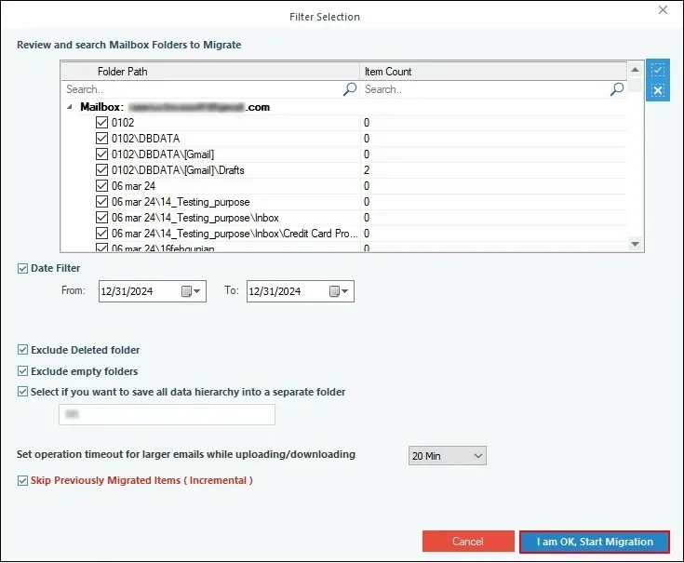The height and width of the screenshot is (563, 684).
Task: Click the Folder Path search magnifier icon
Action: pyautogui.click(x=350, y=89)
